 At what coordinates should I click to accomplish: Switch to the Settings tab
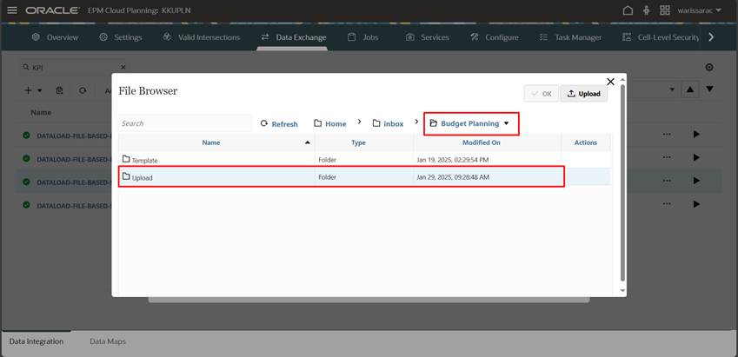point(121,37)
